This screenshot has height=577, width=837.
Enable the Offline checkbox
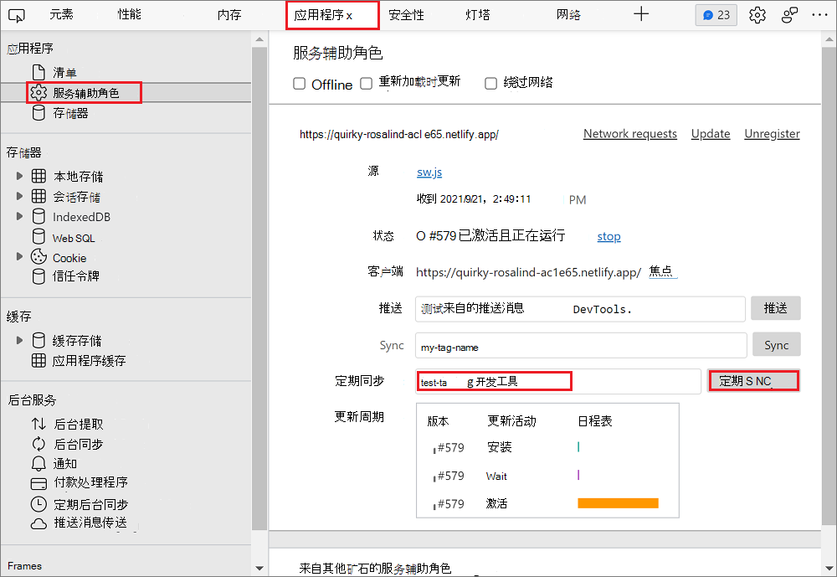coord(299,83)
